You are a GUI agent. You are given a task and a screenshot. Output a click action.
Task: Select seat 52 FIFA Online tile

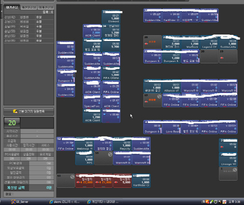click(66, 144)
